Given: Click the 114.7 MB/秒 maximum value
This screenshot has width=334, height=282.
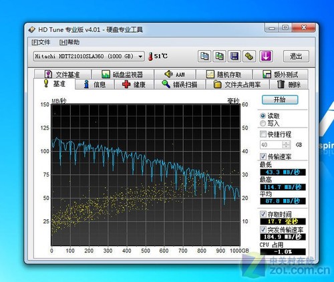Looking at the screenshot, I should coord(283,187).
